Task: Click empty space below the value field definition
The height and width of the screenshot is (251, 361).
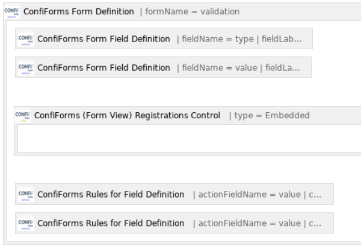Action: [161, 92]
